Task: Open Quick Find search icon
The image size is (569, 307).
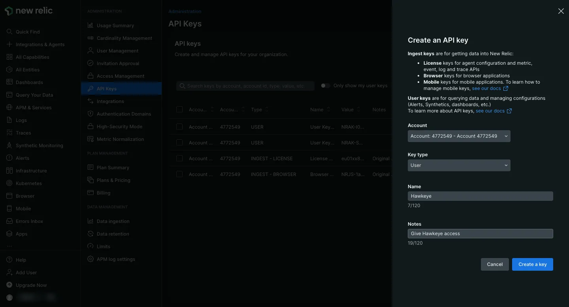Action: pos(9,32)
